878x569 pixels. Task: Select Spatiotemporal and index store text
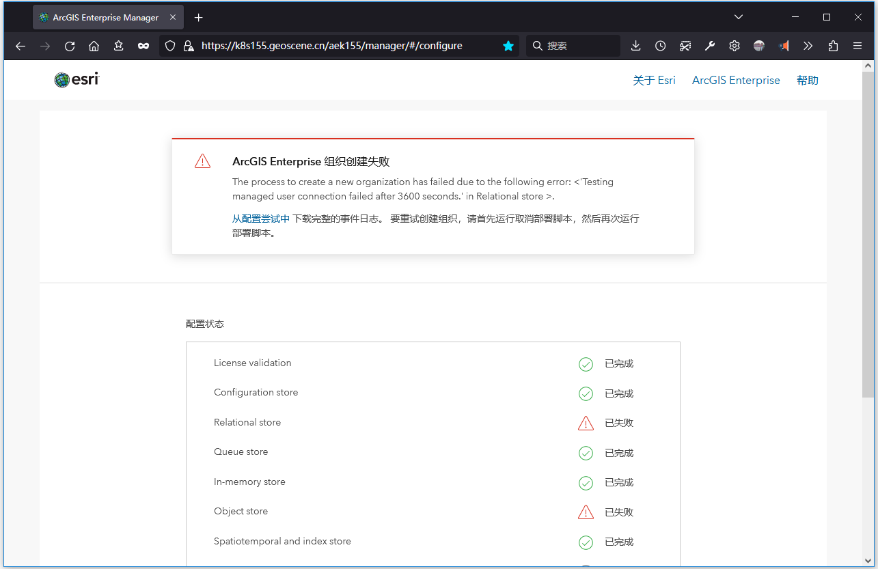(282, 541)
